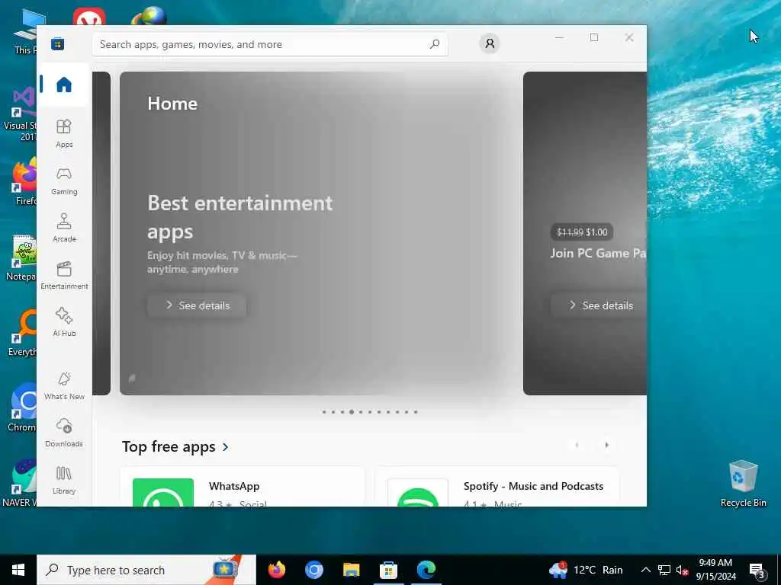This screenshot has height=585, width=781.
Task: Expand Top free apps with chevron
Action: click(226, 446)
